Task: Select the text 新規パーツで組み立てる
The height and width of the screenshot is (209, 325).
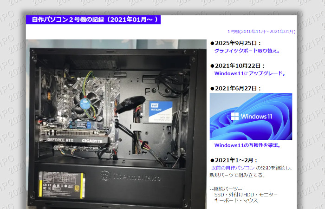Action: click(237, 175)
